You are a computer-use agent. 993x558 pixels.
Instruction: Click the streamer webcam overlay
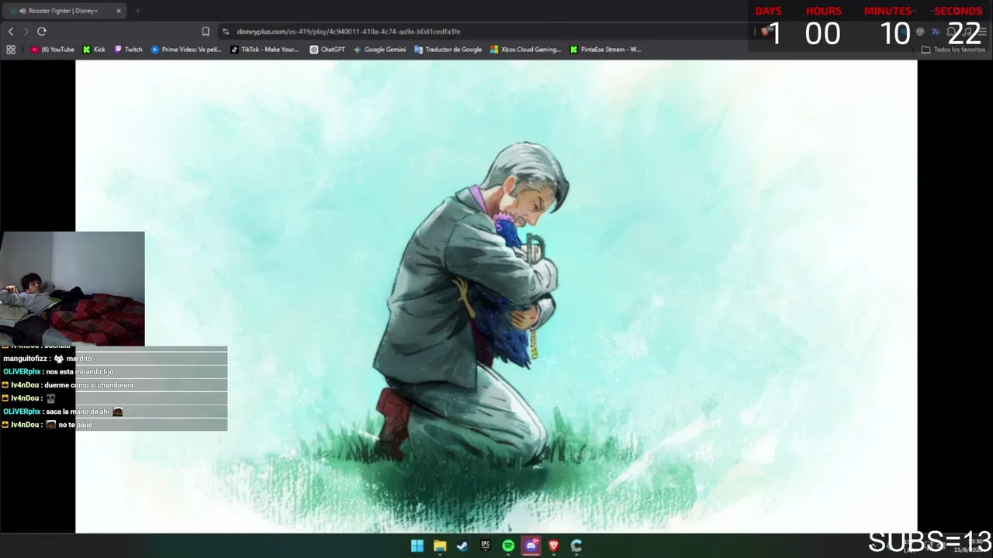tap(72, 288)
